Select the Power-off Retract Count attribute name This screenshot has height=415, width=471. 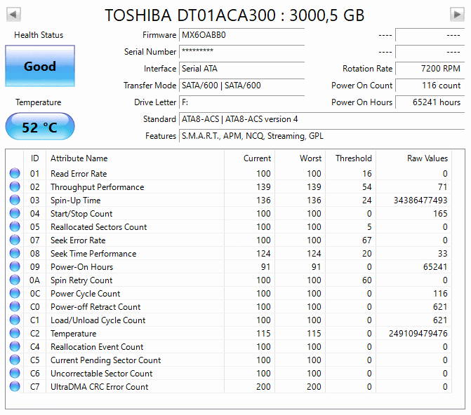(x=95, y=306)
